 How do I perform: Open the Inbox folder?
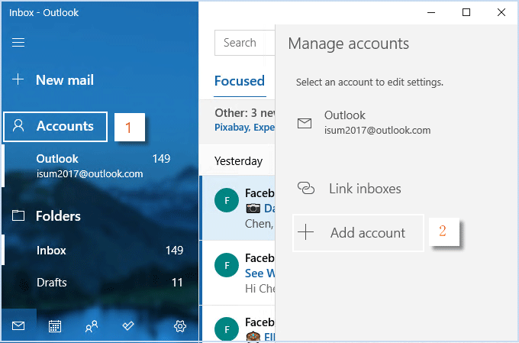coord(101,251)
